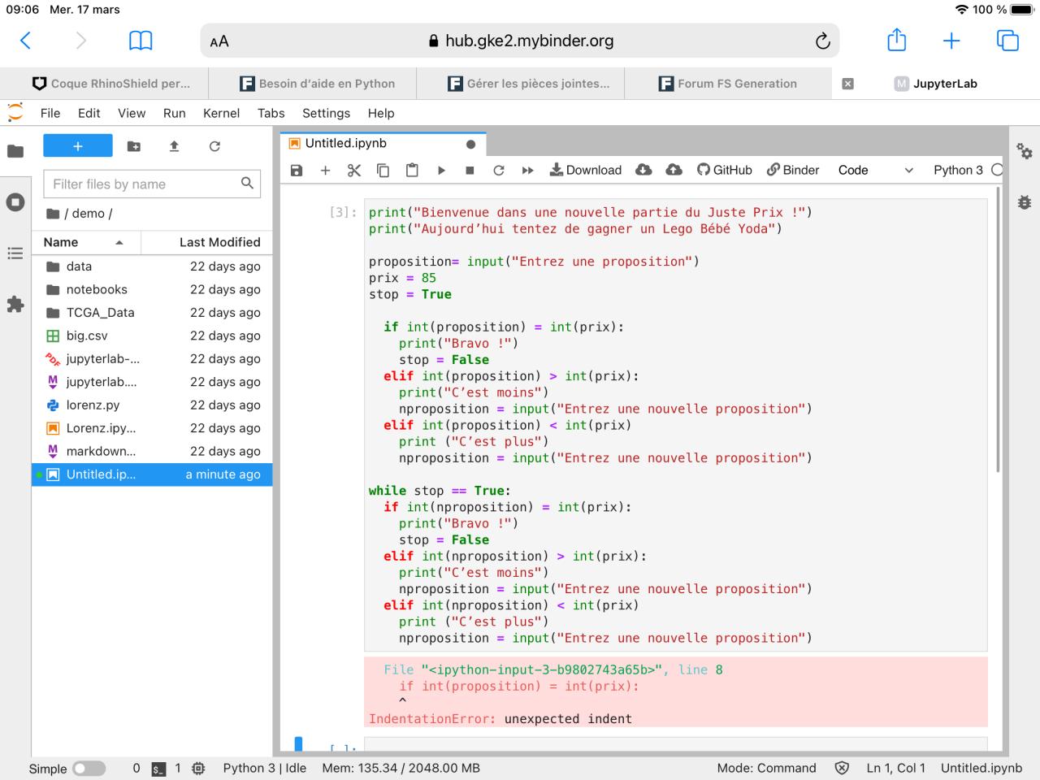Refresh the file list

(x=214, y=146)
